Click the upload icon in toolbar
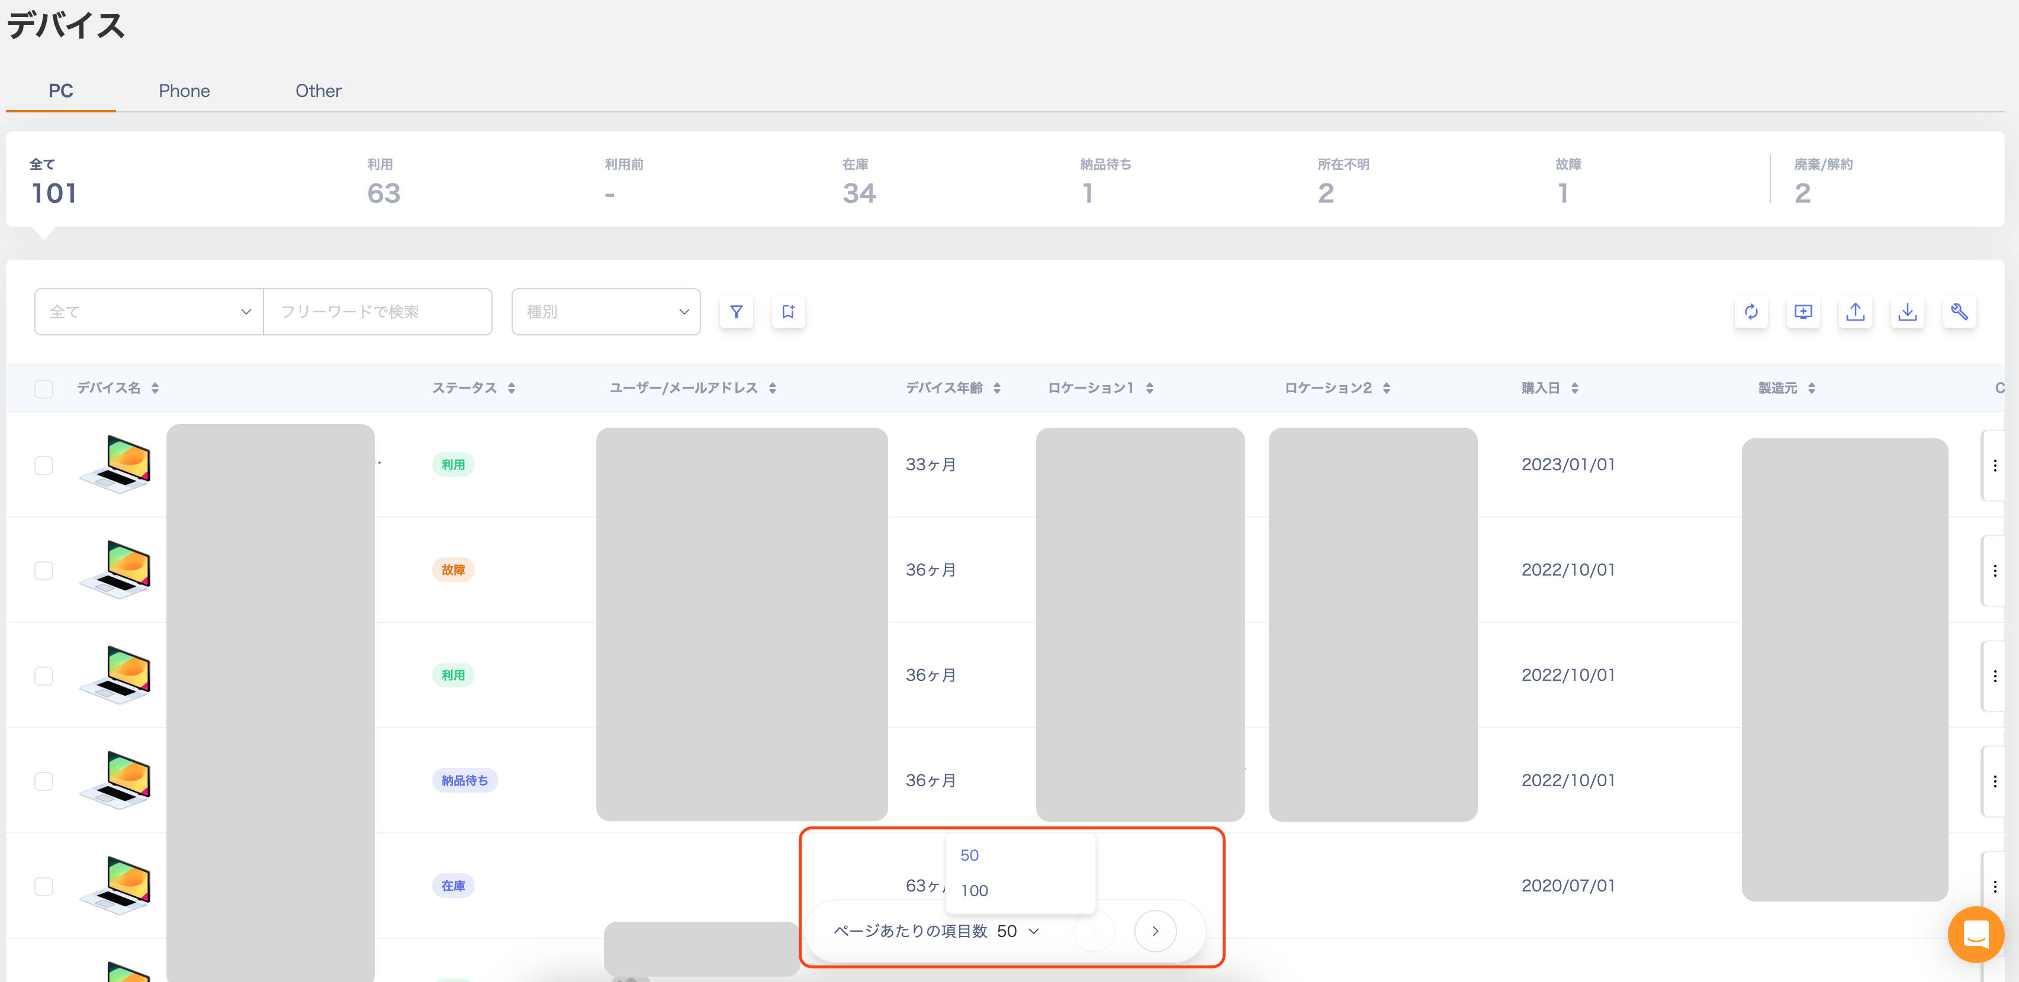 coord(1855,312)
